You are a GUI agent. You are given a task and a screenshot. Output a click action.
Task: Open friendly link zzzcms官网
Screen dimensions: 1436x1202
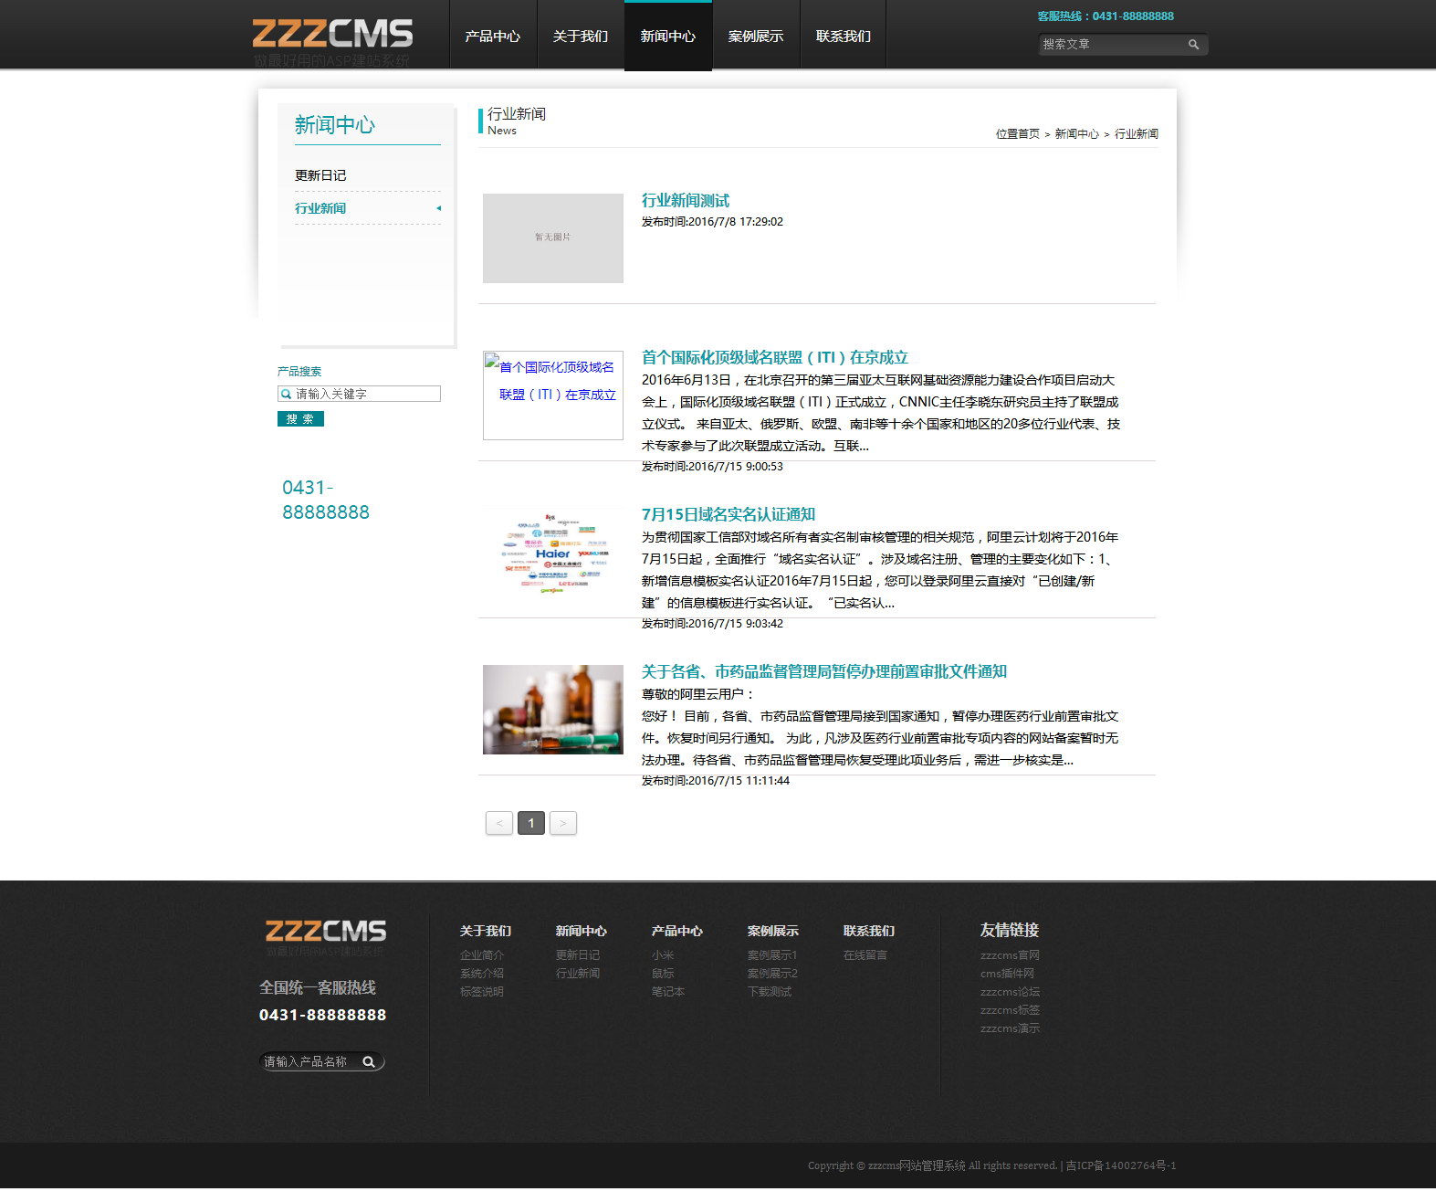pos(1010,955)
